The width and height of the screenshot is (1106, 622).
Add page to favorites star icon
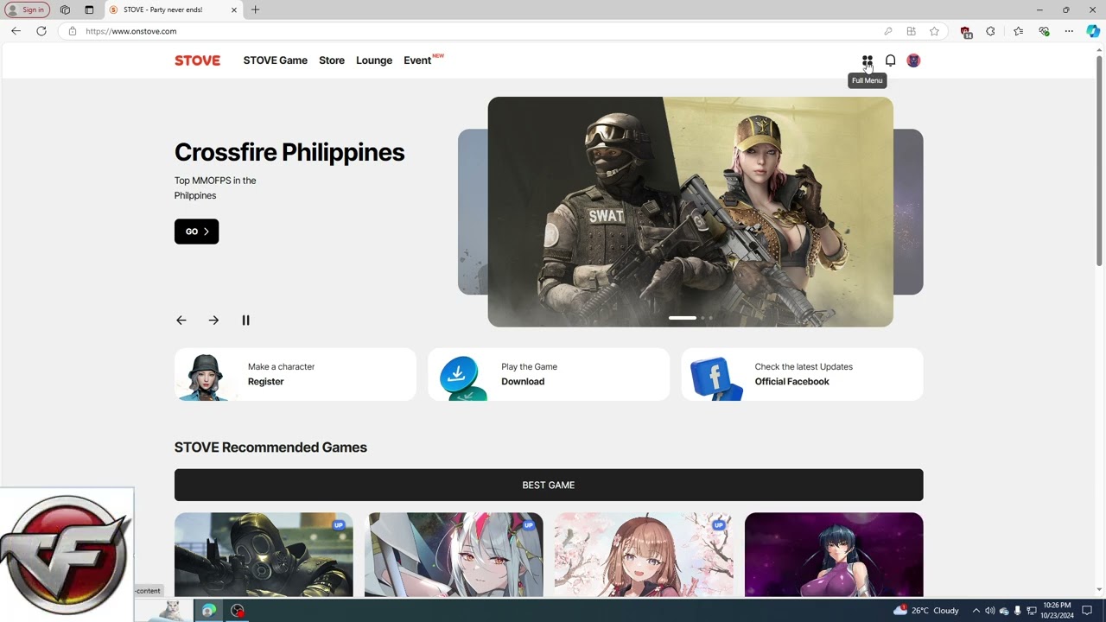[934, 31]
